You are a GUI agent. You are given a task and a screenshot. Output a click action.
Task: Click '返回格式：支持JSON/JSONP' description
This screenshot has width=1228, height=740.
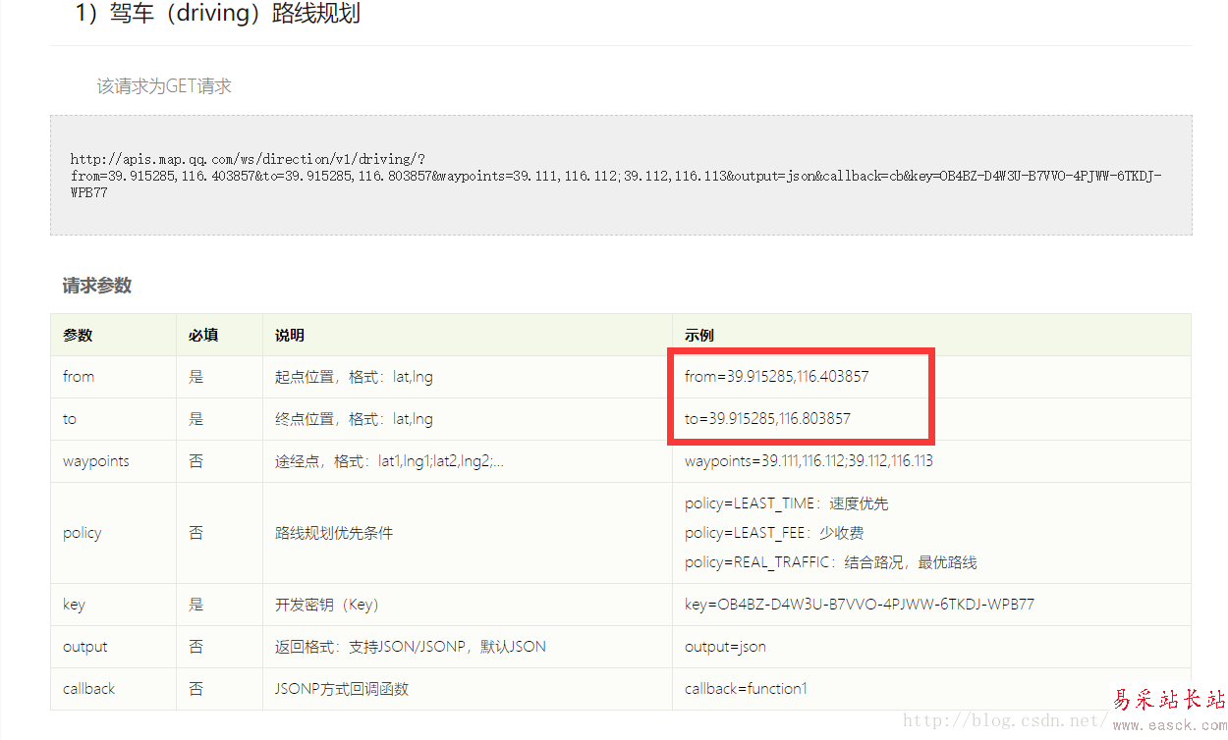411,647
